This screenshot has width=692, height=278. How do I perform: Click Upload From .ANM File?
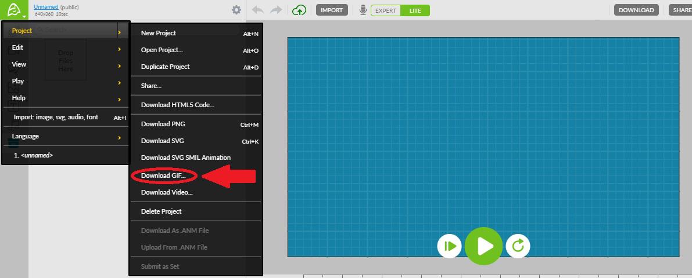tap(195, 247)
